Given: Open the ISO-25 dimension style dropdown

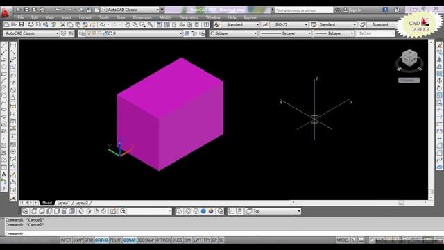Looking at the screenshot, I should [289, 25].
